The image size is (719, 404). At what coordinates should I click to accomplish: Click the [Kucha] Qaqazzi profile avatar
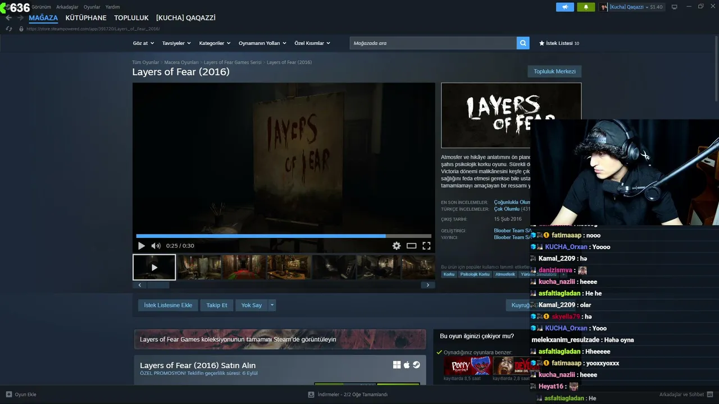click(604, 7)
